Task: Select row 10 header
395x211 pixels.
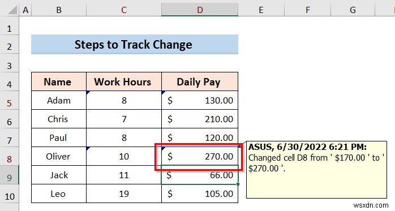Action: tap(9, 193)
